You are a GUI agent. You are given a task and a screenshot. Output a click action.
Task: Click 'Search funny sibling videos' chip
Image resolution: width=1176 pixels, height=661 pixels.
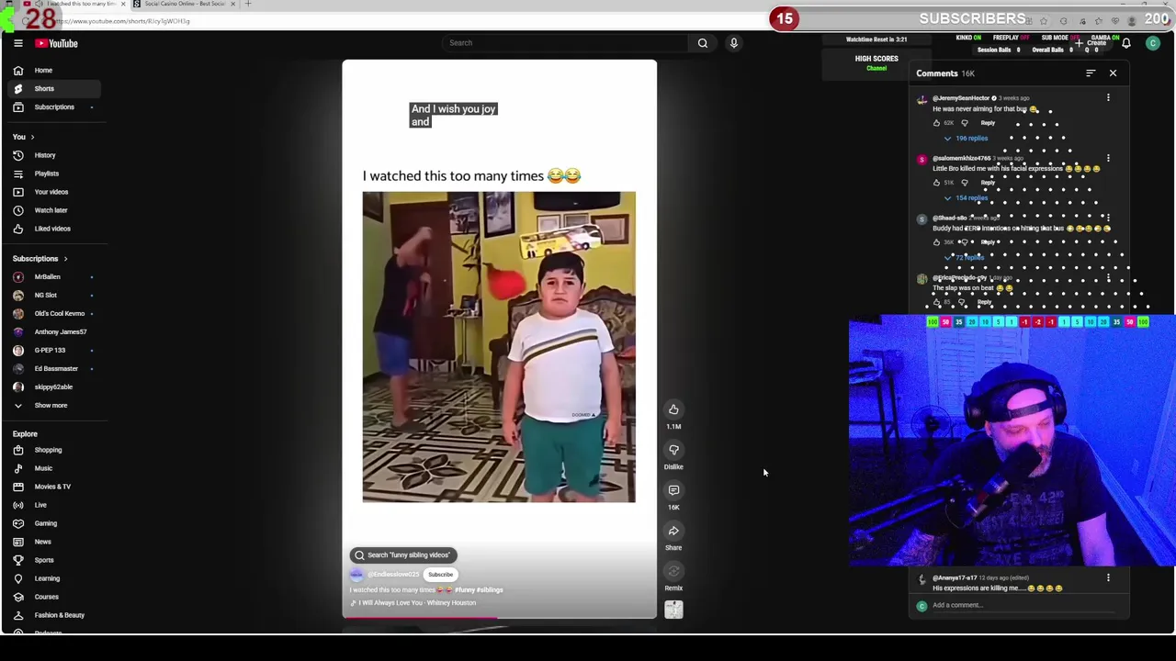click(403, 555)
